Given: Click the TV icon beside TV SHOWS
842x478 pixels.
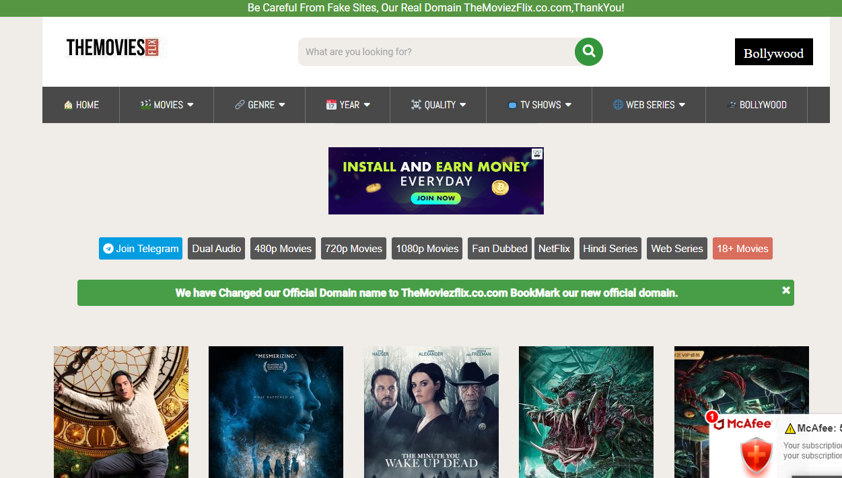Looking at the screenshot, I should (512, 106).
